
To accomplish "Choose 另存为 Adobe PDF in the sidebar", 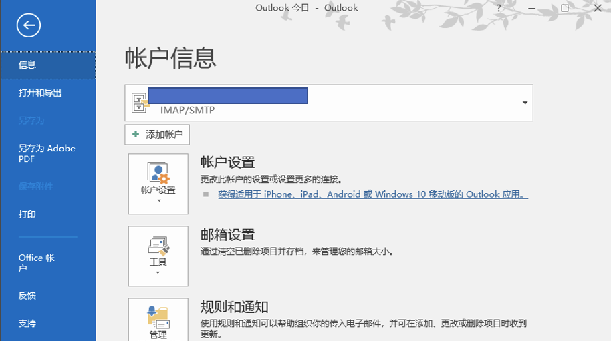I will (x=48, y=153).
